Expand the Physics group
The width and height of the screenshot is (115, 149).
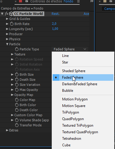click(7, 39)
